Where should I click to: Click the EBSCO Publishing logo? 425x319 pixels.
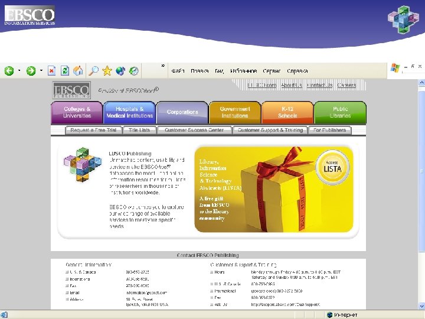tap(71, 90)
